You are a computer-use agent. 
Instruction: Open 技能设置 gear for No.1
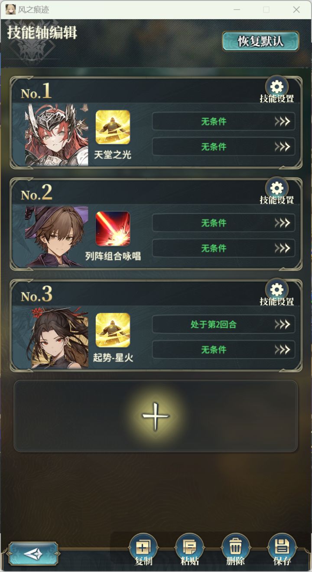(276, 87)
